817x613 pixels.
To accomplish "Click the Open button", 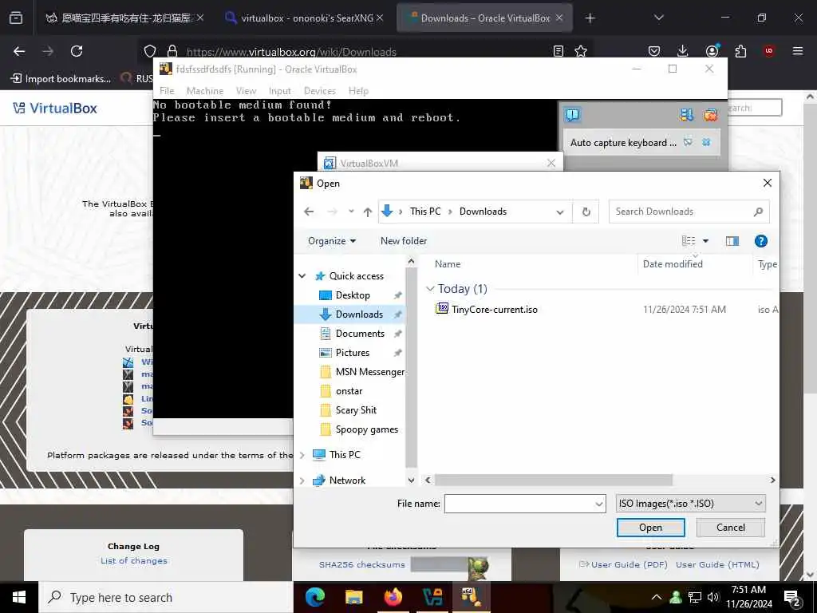I will tap(650, 528).
